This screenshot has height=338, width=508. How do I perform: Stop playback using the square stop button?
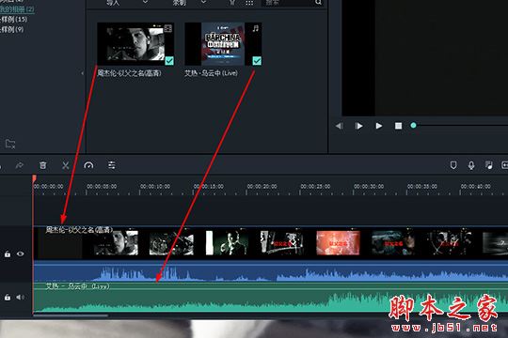399,126
